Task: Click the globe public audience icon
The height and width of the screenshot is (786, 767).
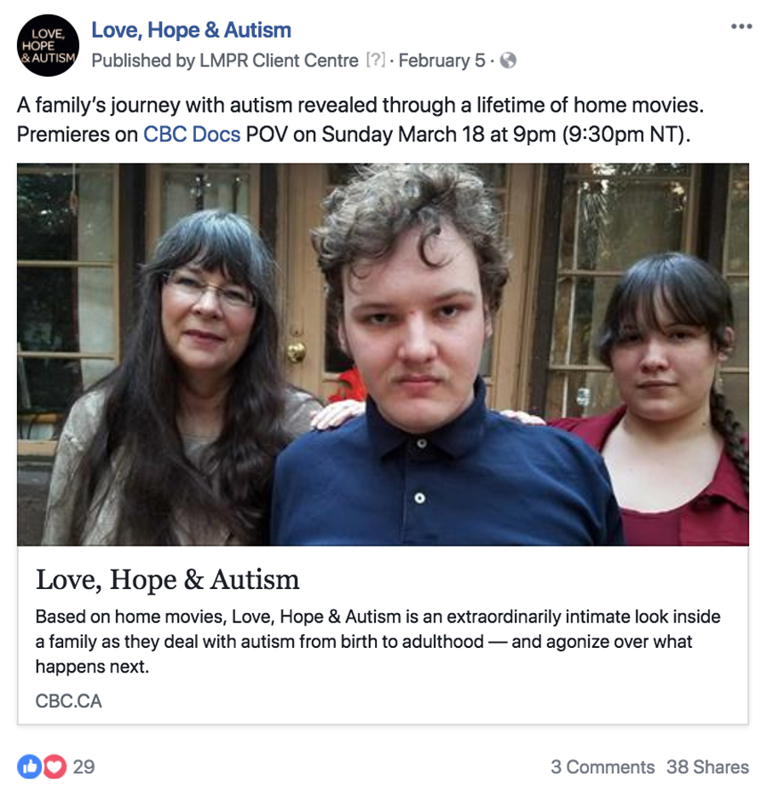Action: [508, 61]
